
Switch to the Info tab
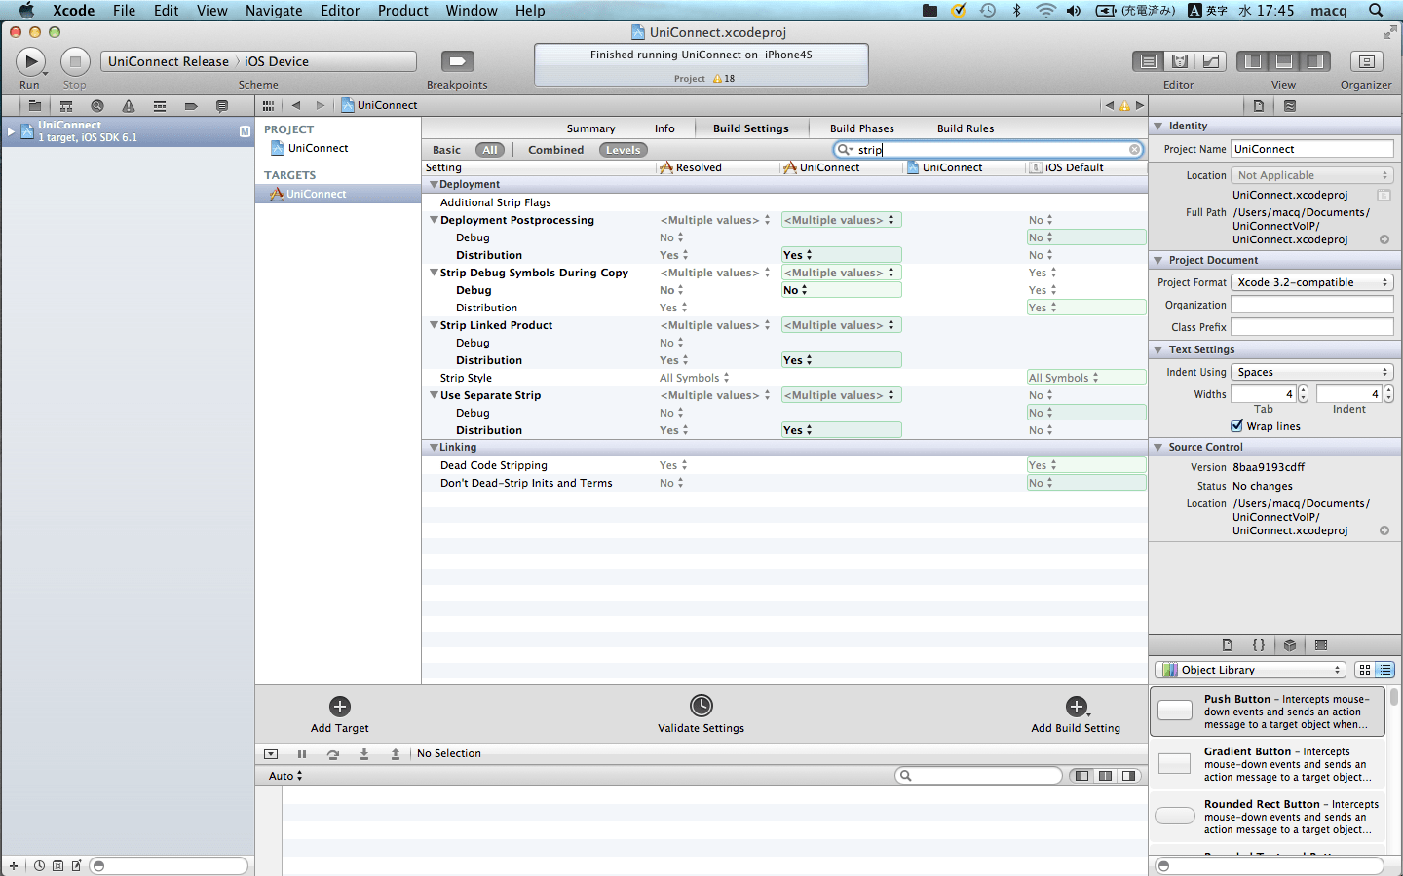pyautogui.click(x=665, y=128)
